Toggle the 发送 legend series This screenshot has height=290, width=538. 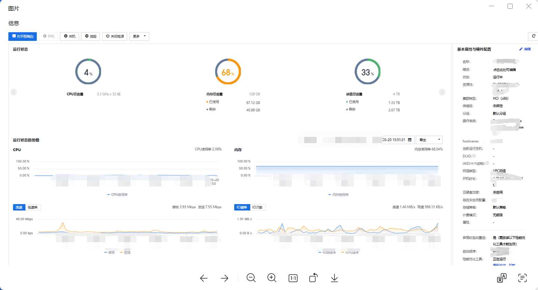click(126, 253)
